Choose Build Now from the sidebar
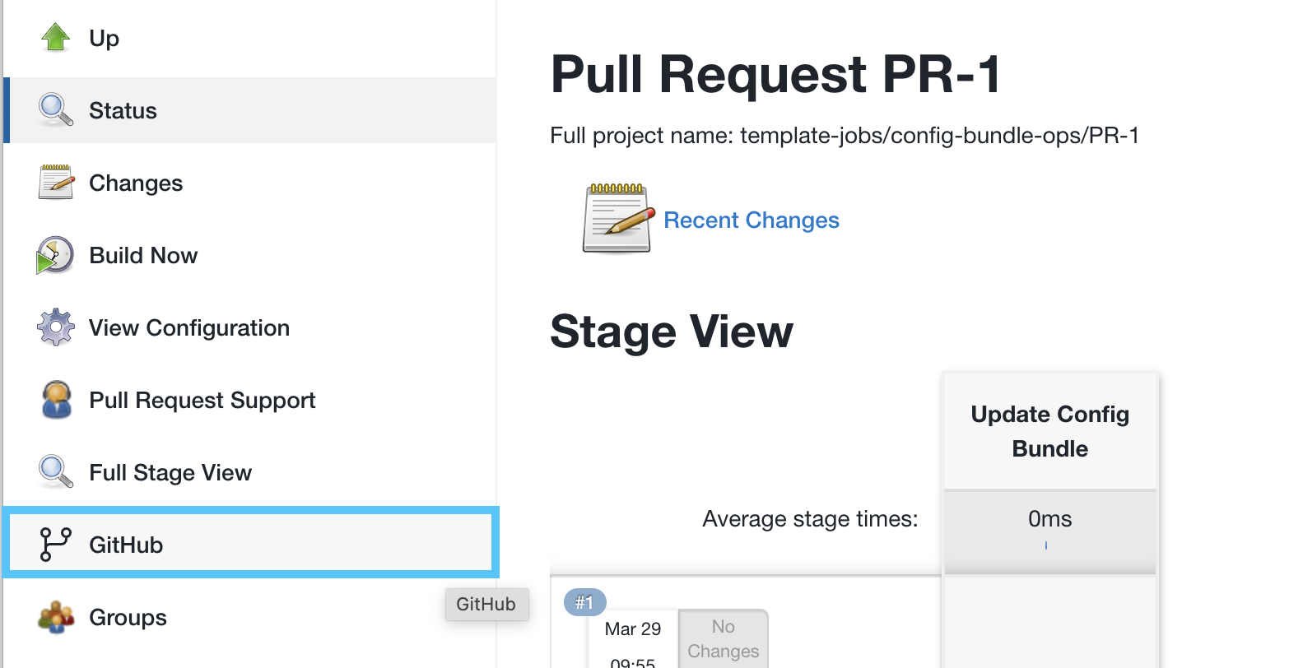 143,255
